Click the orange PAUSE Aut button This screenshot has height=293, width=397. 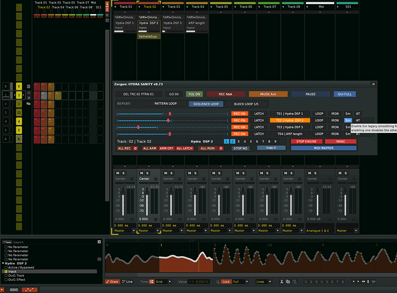tap(268, 94)
